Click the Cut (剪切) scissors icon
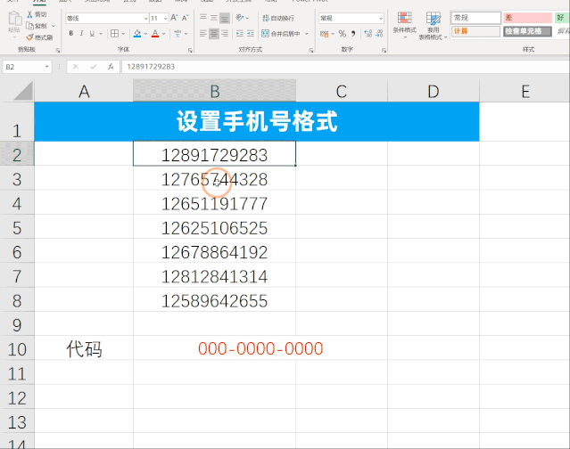 (x=29, y=14)
